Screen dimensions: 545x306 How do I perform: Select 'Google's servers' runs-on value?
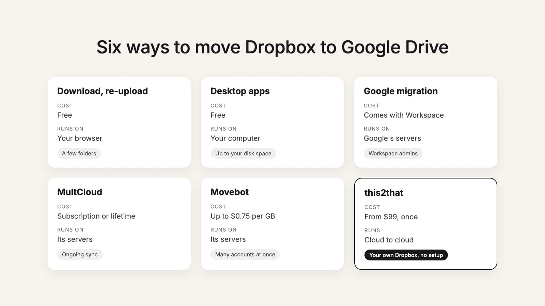392,138
